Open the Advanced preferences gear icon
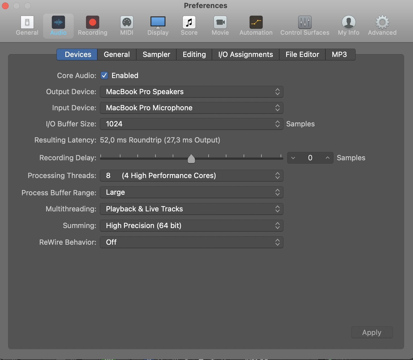The image size is (413, 360). point(382,22)
